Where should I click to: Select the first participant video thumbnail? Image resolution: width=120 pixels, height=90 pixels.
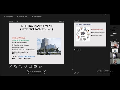(x=115, y=45)
